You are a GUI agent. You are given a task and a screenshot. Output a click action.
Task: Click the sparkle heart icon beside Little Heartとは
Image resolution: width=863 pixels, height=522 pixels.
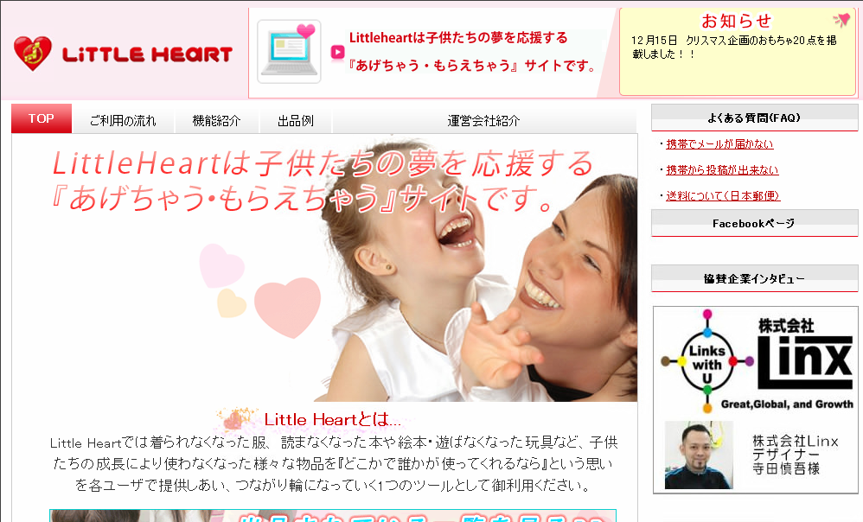pyautogui.click(x=237, y=419)
